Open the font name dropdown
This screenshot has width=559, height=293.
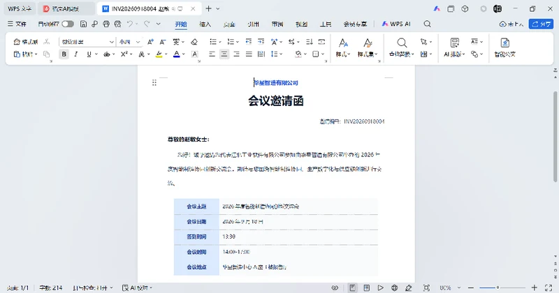click(x=112, y=42)
